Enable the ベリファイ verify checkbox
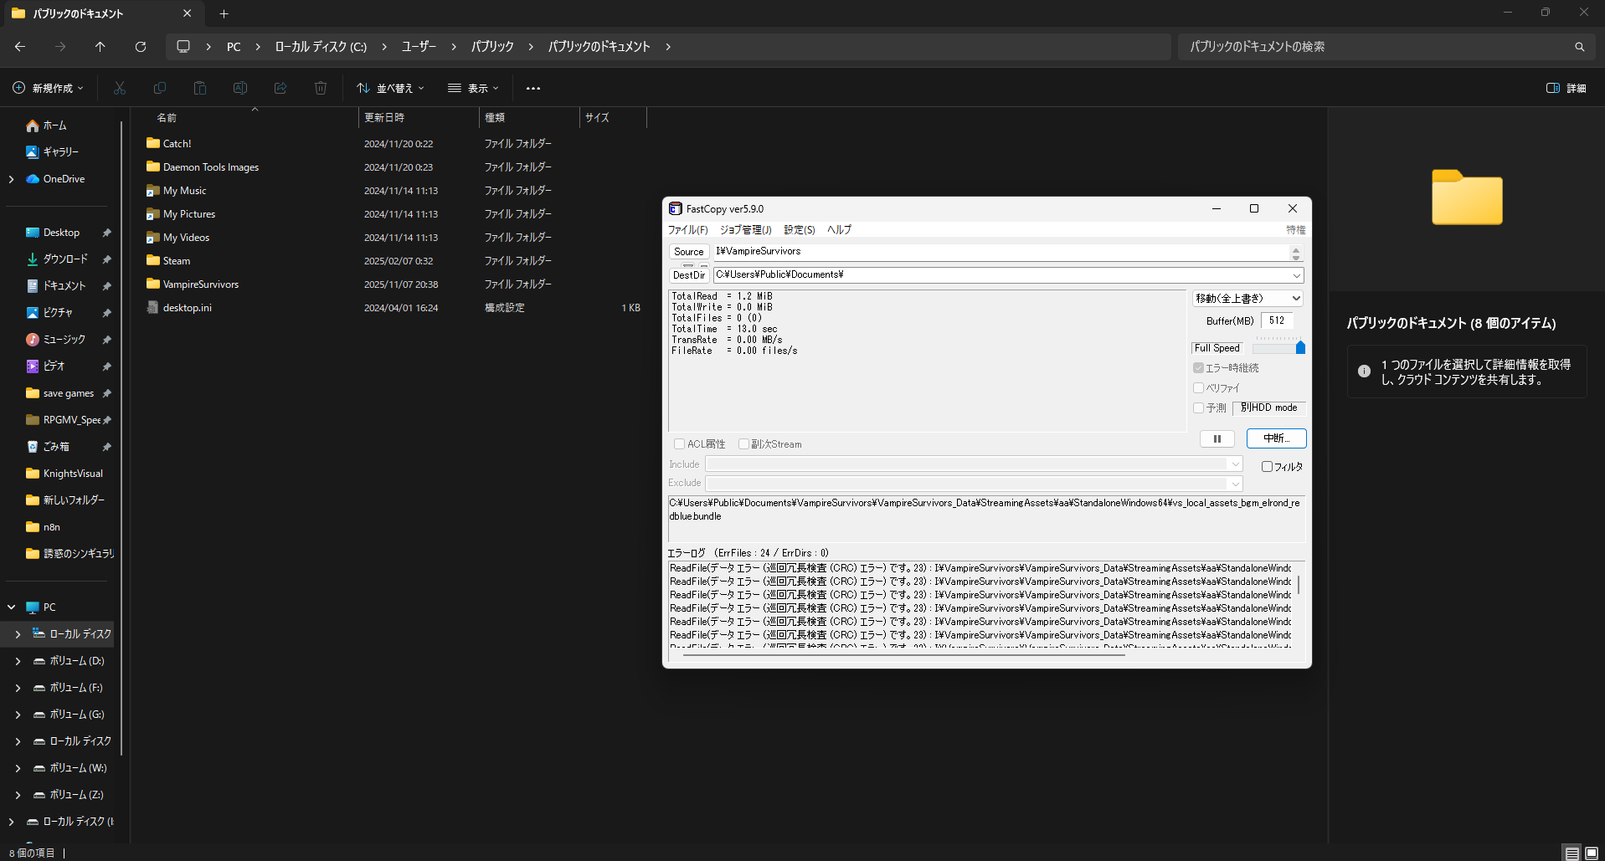This screenshot has width=1605, height=861. tap(1199, 388)
